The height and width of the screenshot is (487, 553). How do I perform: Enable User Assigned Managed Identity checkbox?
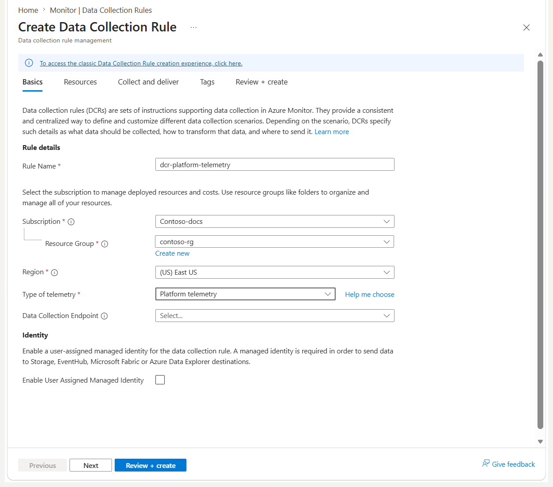point(160,380)
